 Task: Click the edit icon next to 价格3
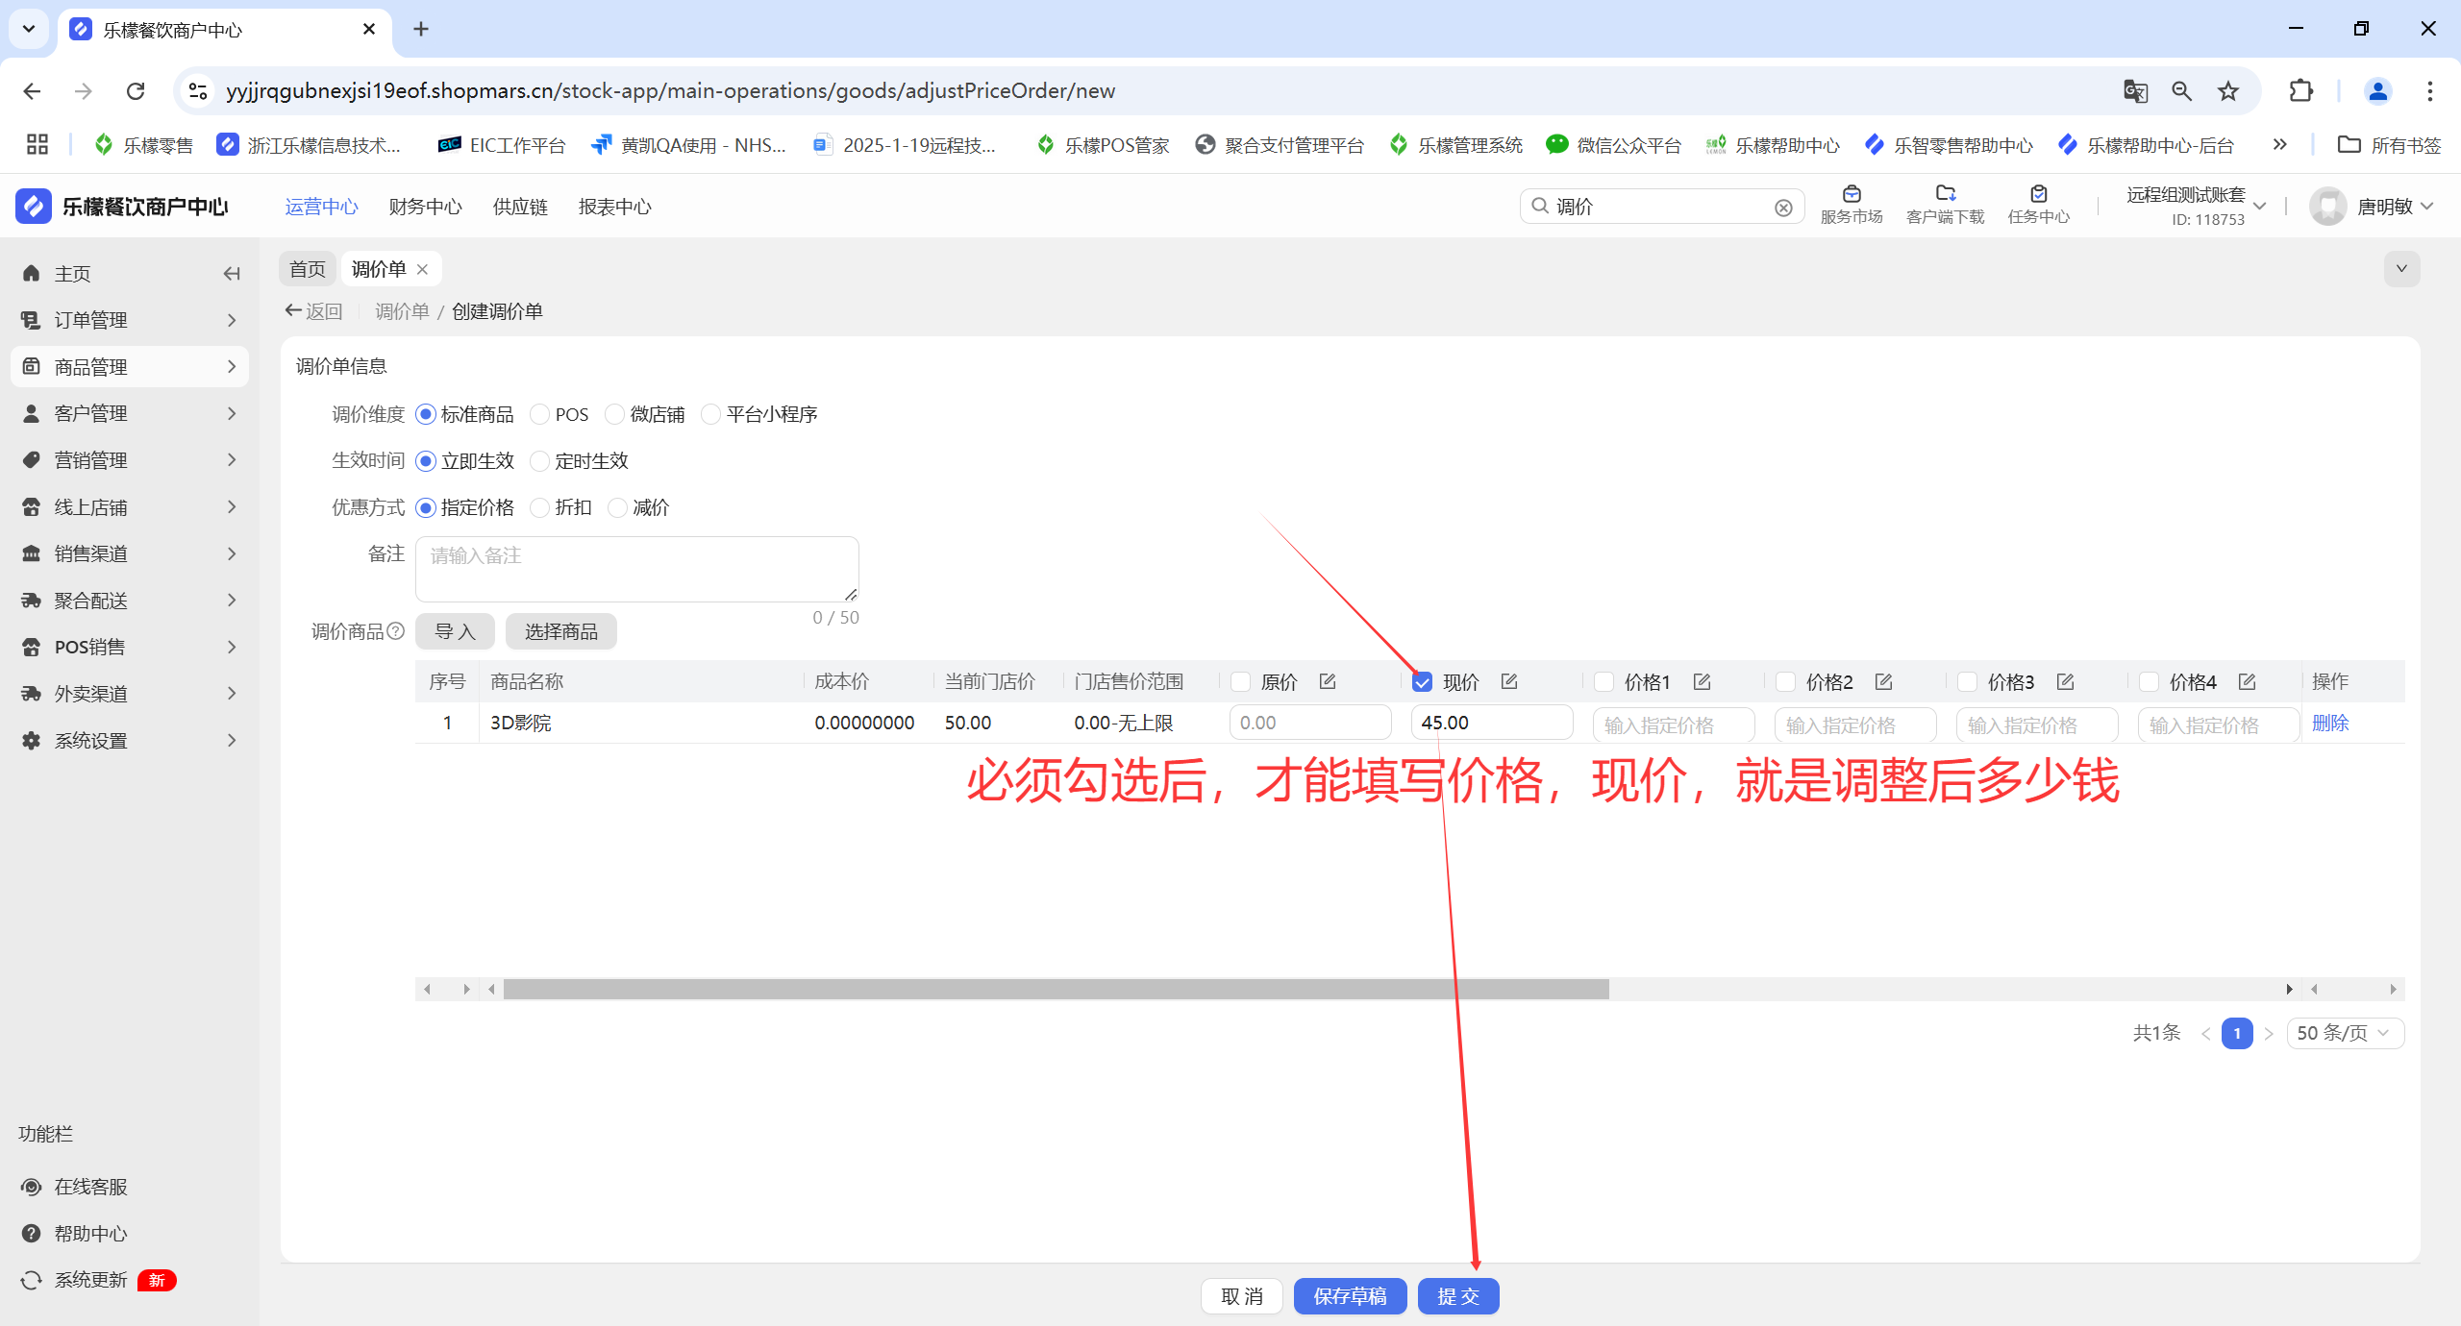(x=2066, y=681)
